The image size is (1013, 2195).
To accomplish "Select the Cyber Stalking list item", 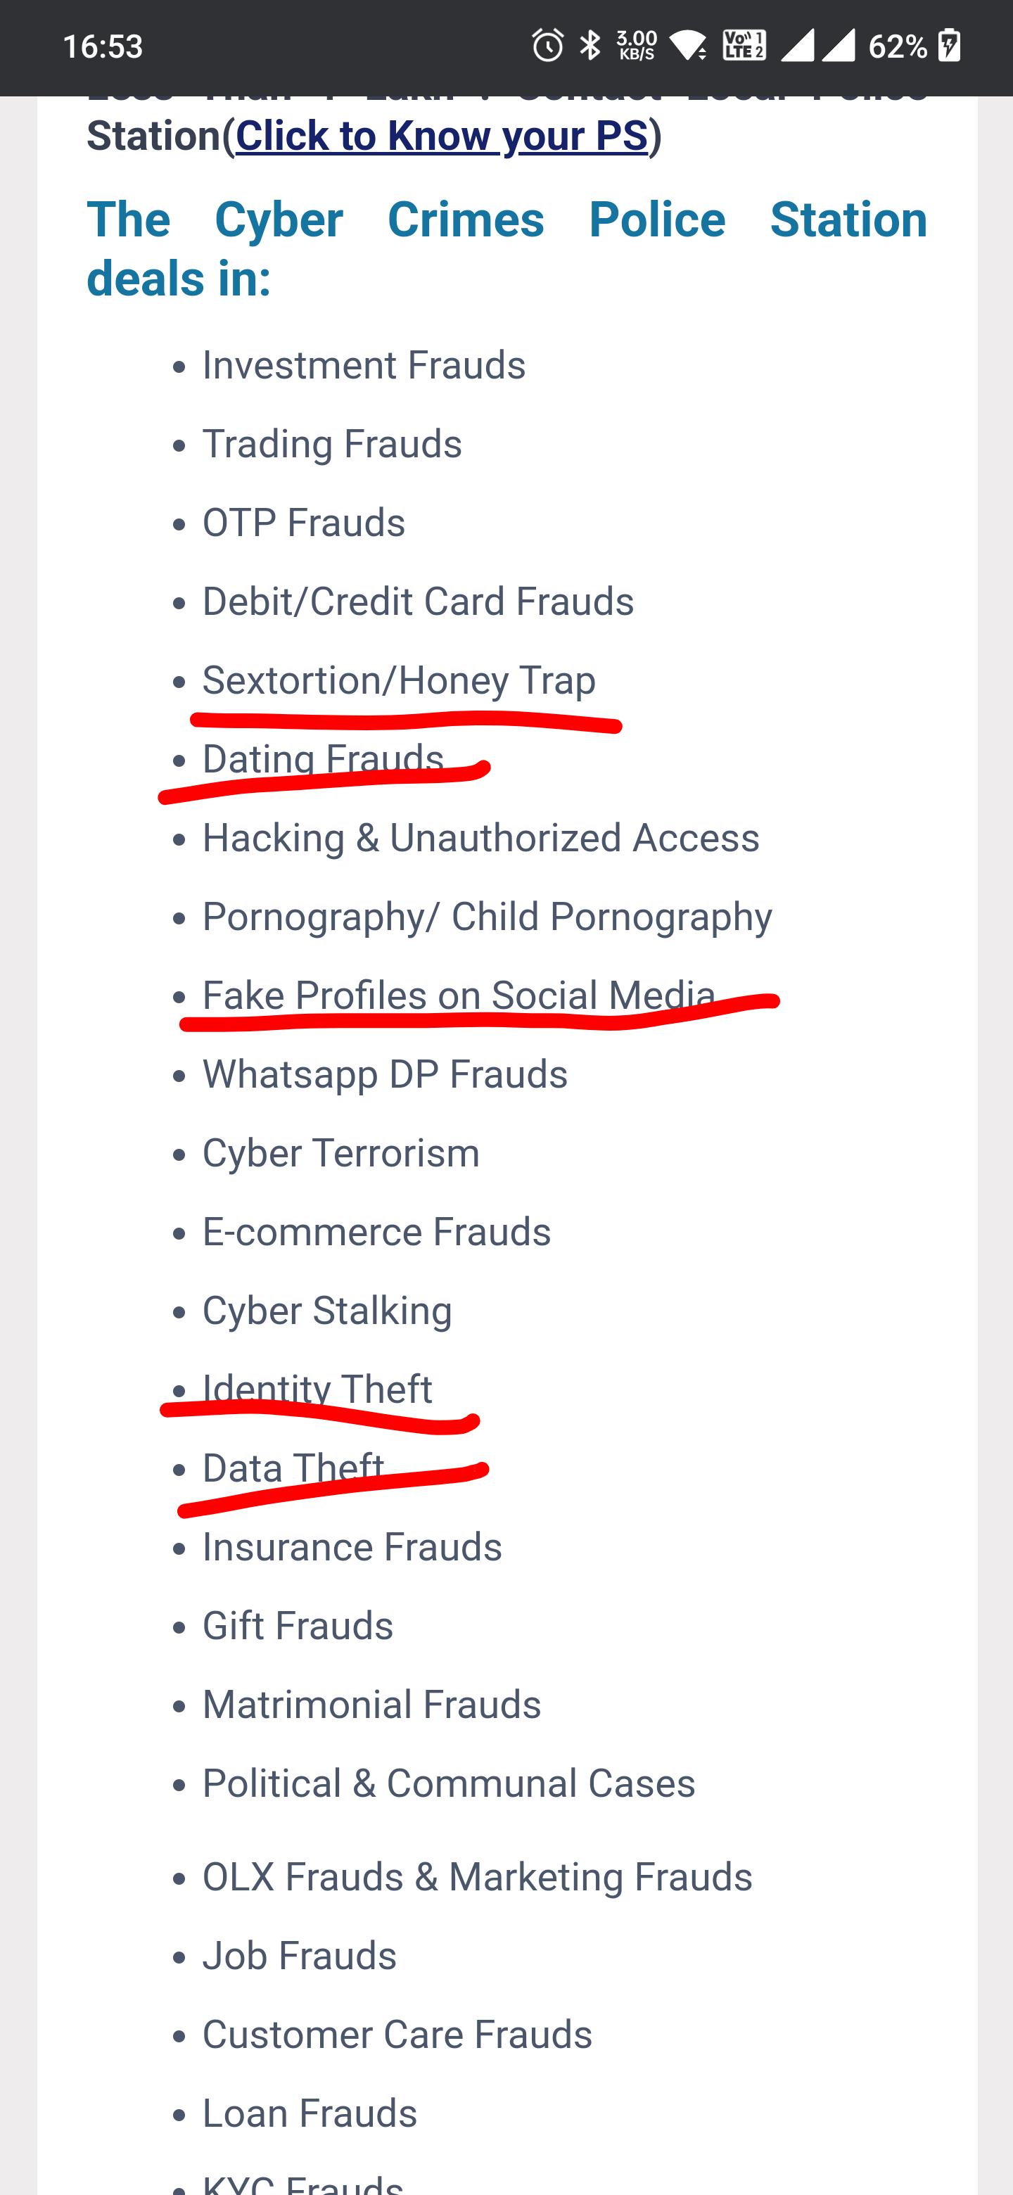I will click(327, 1311).
